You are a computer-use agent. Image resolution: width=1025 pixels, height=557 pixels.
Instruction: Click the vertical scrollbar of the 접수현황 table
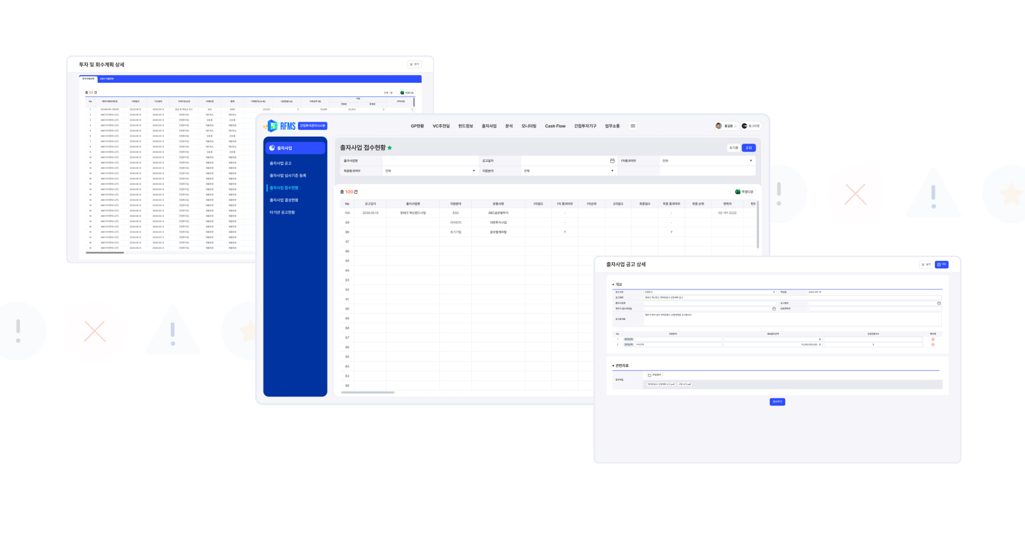click(758, 224)
